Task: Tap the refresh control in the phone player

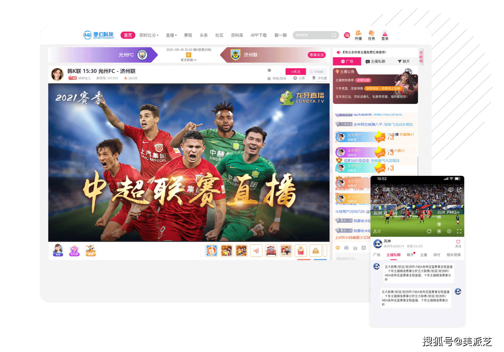Action: 429,231
